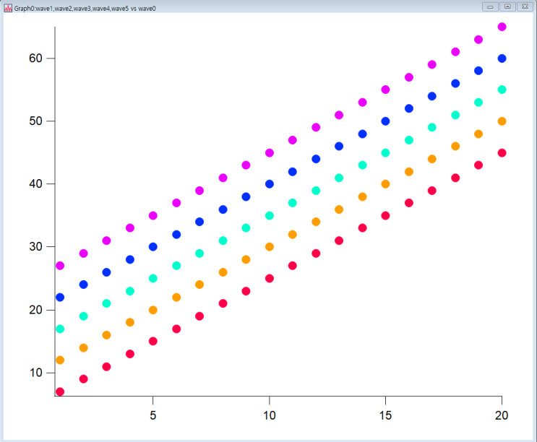Screen dimensions: 537x442
Task: Click the y-axis label 10
Action: (x=35, y=373)
